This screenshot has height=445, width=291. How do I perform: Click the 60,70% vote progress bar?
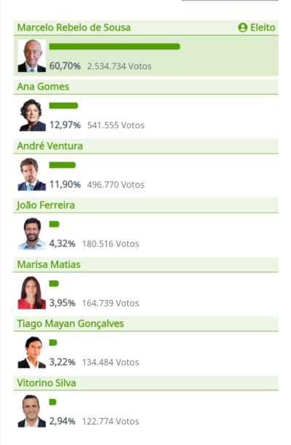point(114,47)
